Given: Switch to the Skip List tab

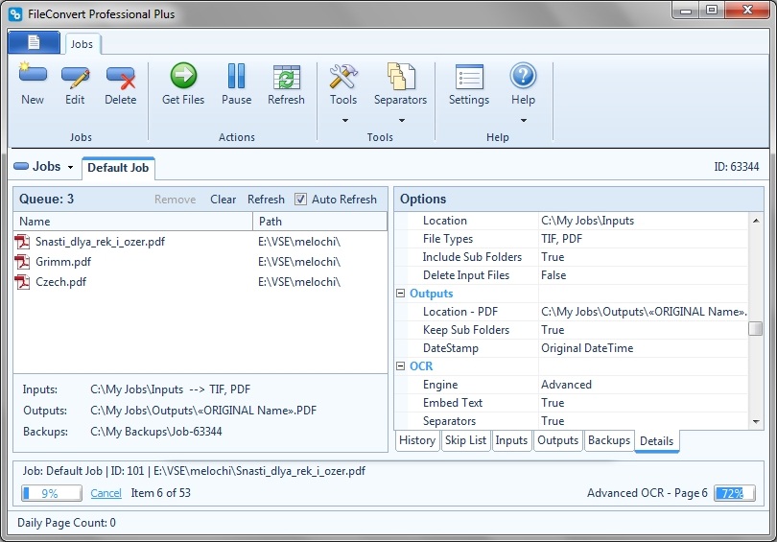Looking at the screenshot, I should pos(465,440).
